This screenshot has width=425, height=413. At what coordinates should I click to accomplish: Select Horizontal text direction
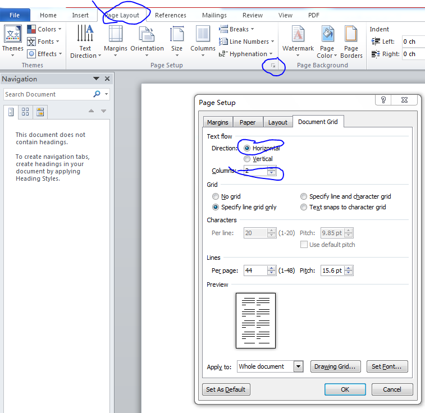click(262, 148)
